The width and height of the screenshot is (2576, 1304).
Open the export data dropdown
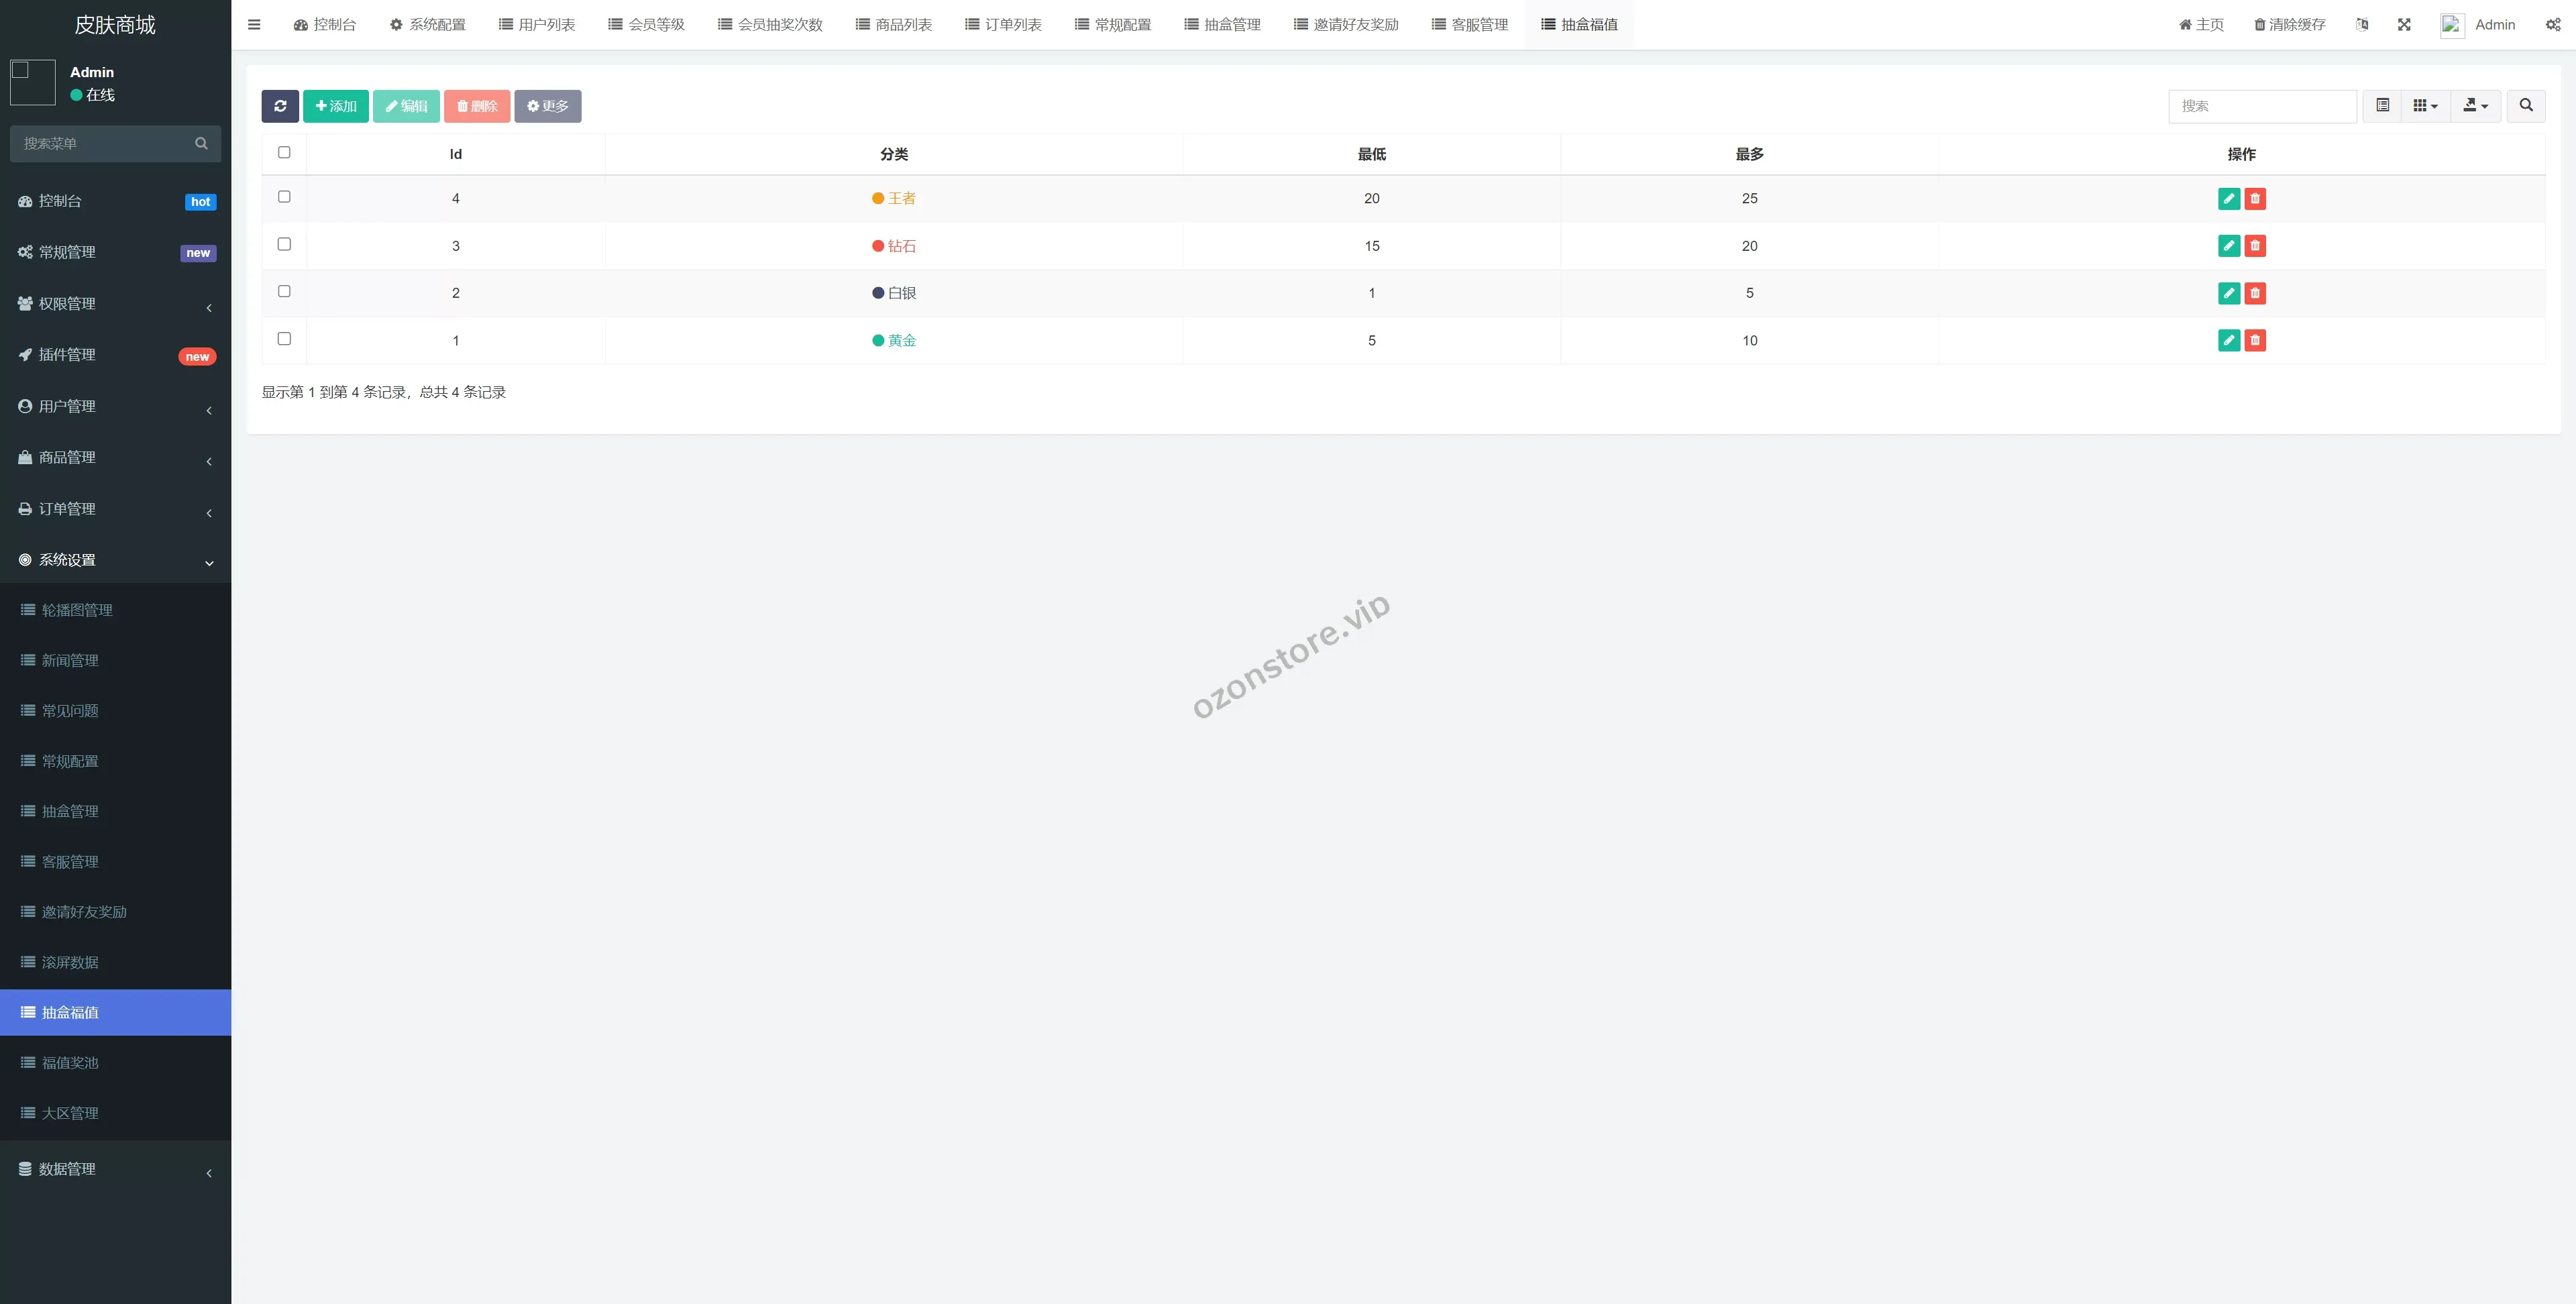pos(2475,106)
